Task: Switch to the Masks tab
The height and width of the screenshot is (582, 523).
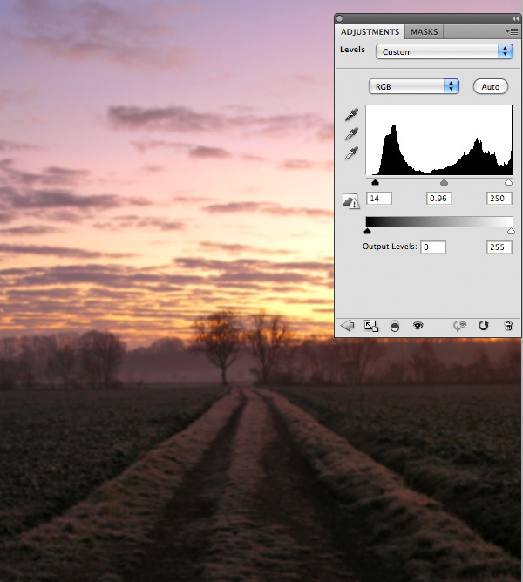Action: pyautogui.click(x=425, y=32)
